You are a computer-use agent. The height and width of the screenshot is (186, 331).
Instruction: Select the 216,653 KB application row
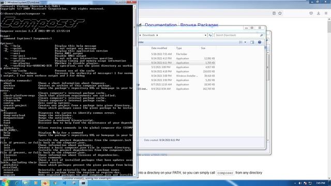point(177,71)
